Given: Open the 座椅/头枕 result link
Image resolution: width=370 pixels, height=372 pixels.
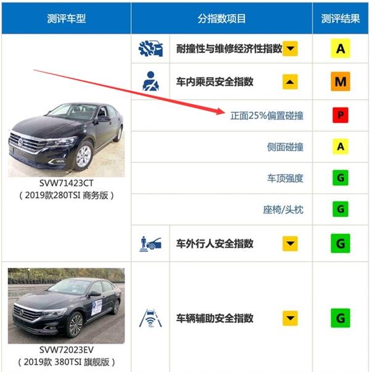Looking at the screenshot, I should (283, 210).
